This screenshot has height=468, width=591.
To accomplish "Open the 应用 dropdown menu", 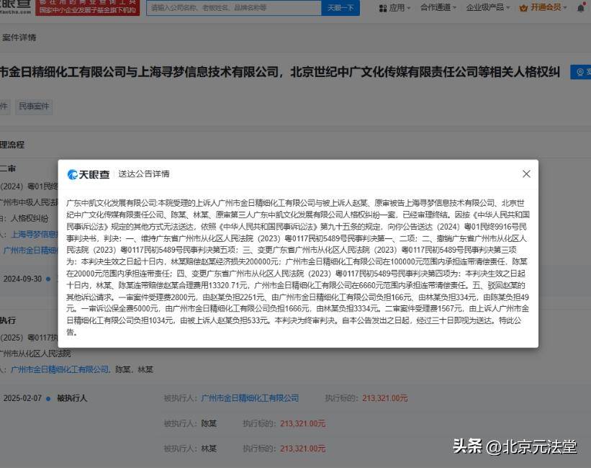I will (394, 7).
